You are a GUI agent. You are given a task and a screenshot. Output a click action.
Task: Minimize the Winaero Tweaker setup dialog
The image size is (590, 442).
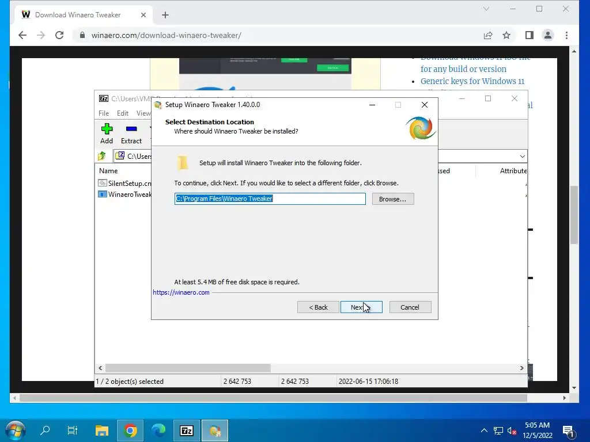pos(372,105)
